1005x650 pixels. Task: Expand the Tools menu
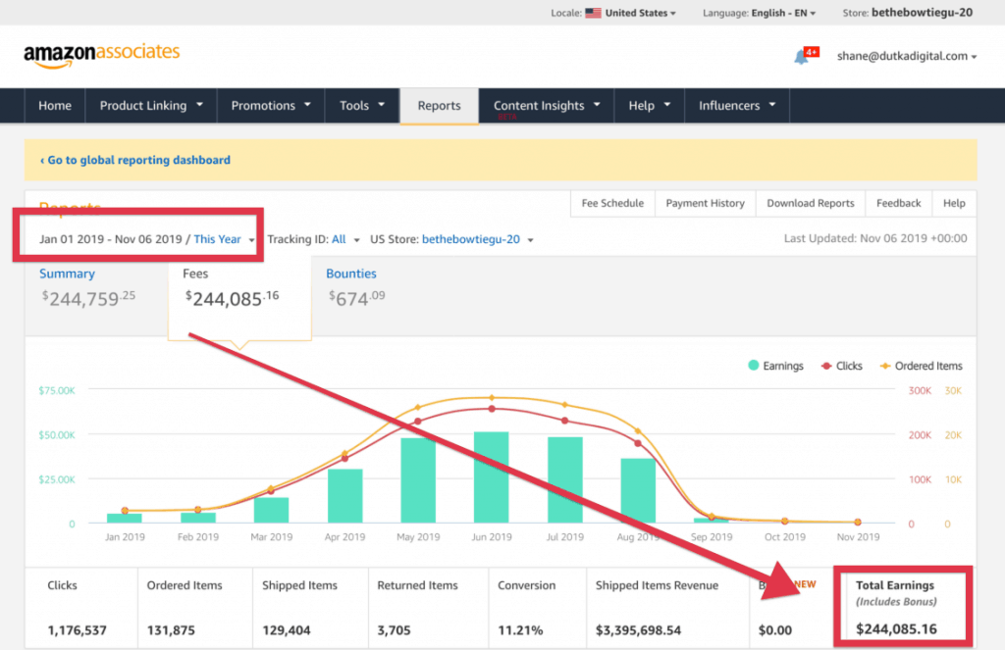coord(362,106)
